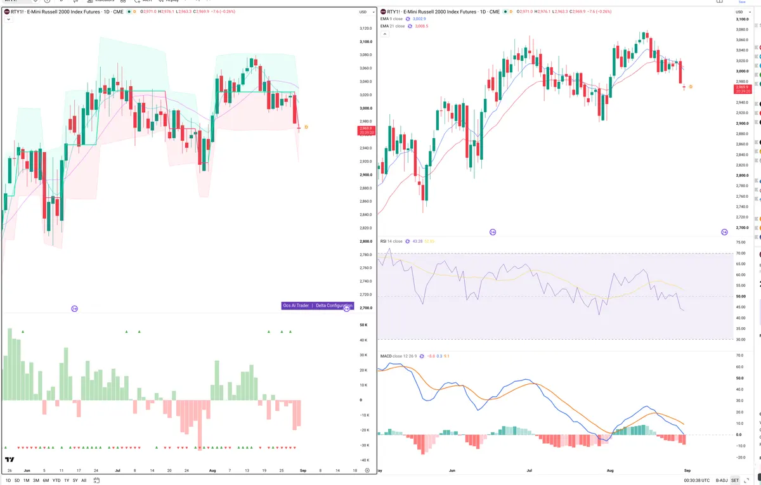Viewport: 761px width, 485px height.
Task: Select the 5D time range
Action: pyautogui.click(x=17, y=481)
